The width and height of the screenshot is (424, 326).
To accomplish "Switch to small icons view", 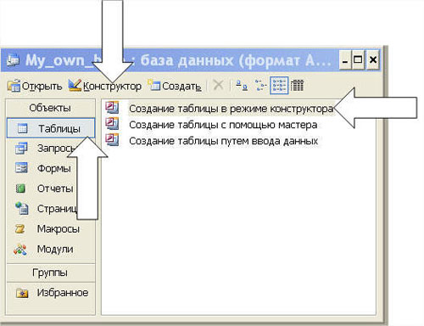I will point(260,85).
